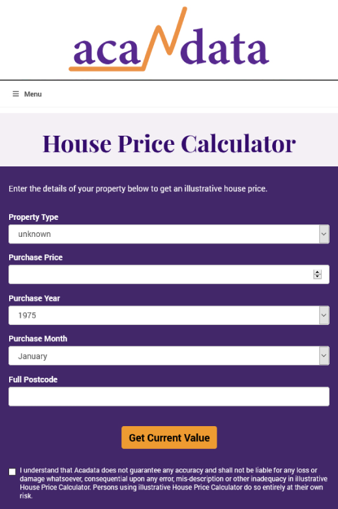
Task: Tick the disclaimer agreement checkbox
Action: click(x=12, y=472)
